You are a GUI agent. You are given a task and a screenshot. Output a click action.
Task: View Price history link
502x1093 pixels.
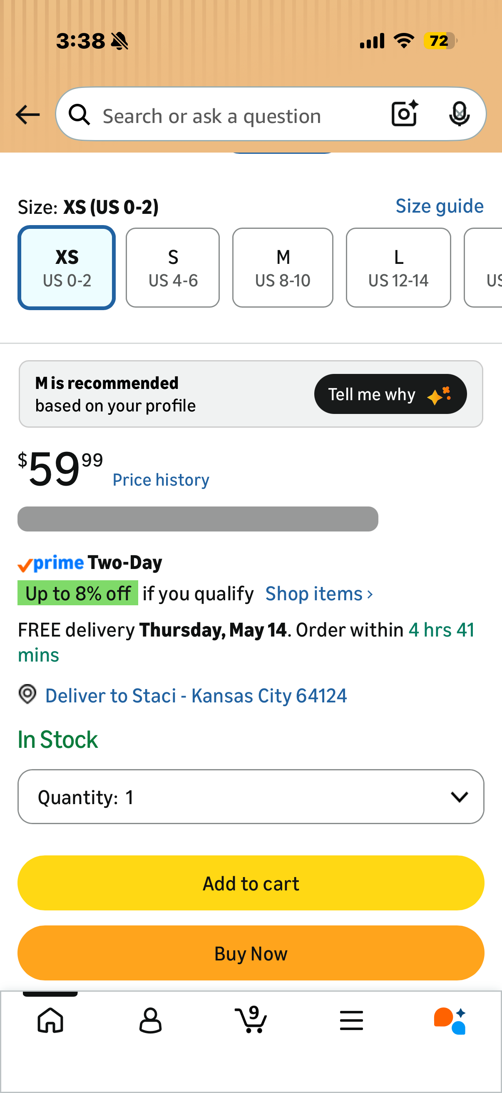coord(161,480)
